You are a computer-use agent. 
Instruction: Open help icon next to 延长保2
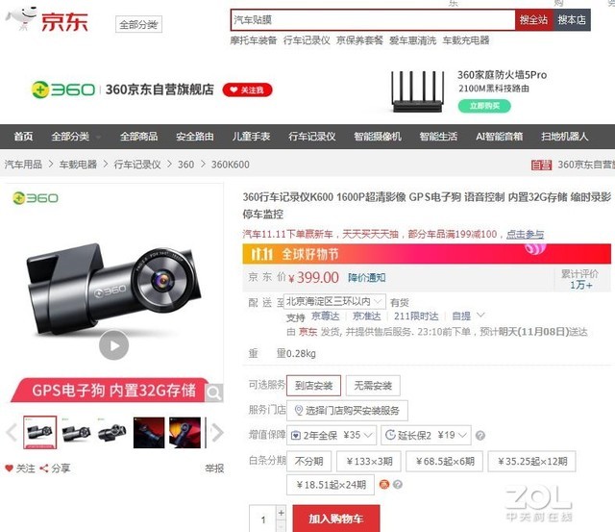480,436
